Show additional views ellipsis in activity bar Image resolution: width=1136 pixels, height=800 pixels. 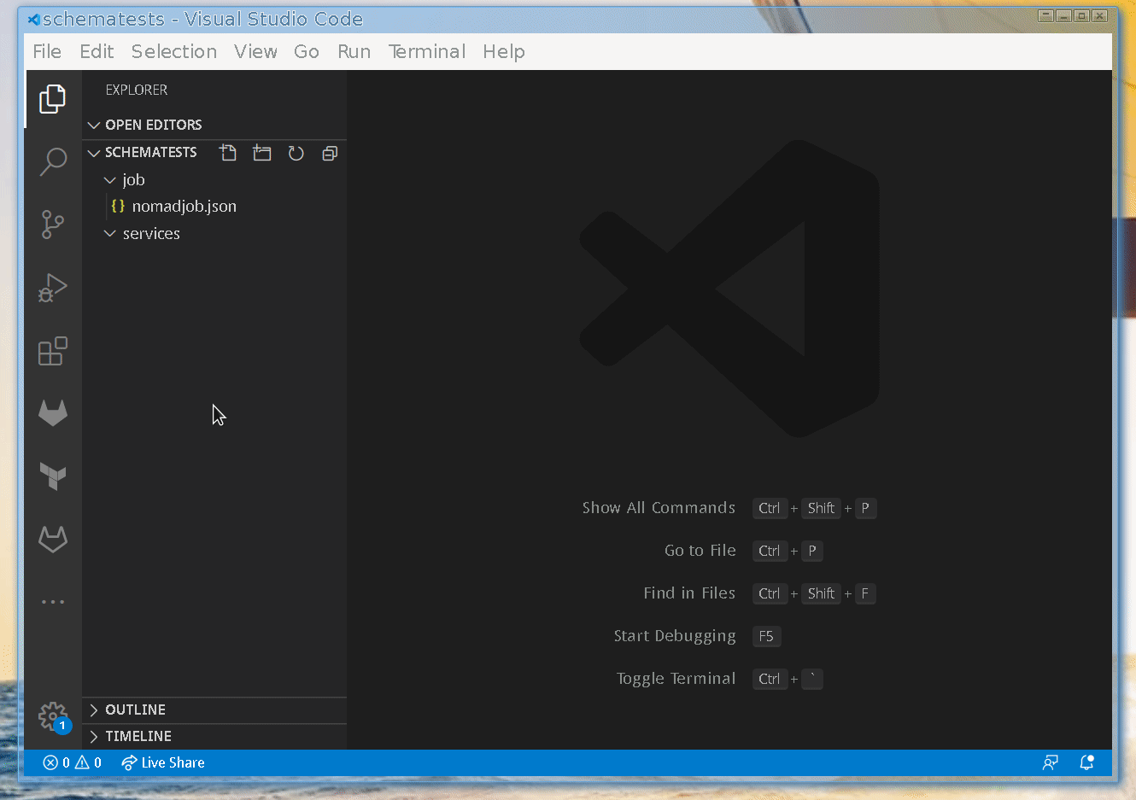point(53,602)
